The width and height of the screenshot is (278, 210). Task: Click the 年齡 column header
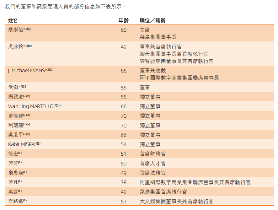(x=124, y=21)
